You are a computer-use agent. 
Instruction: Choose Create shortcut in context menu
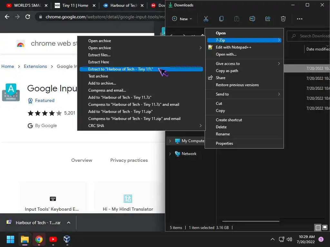click(x=244, y=120)
